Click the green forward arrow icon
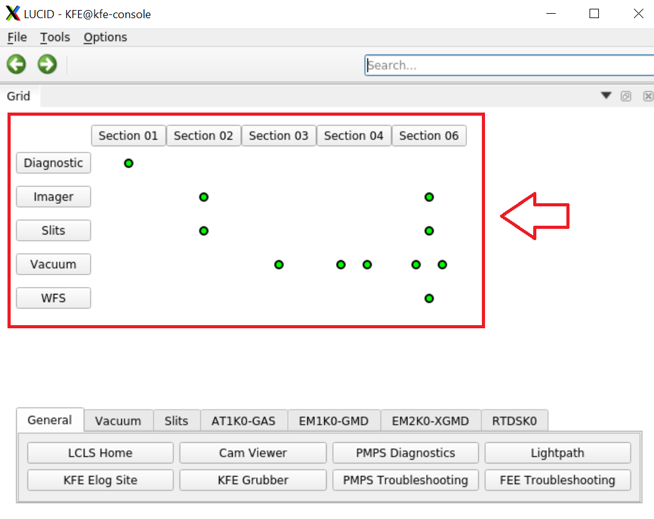This screenshot has width=654, height=519. 47,64
